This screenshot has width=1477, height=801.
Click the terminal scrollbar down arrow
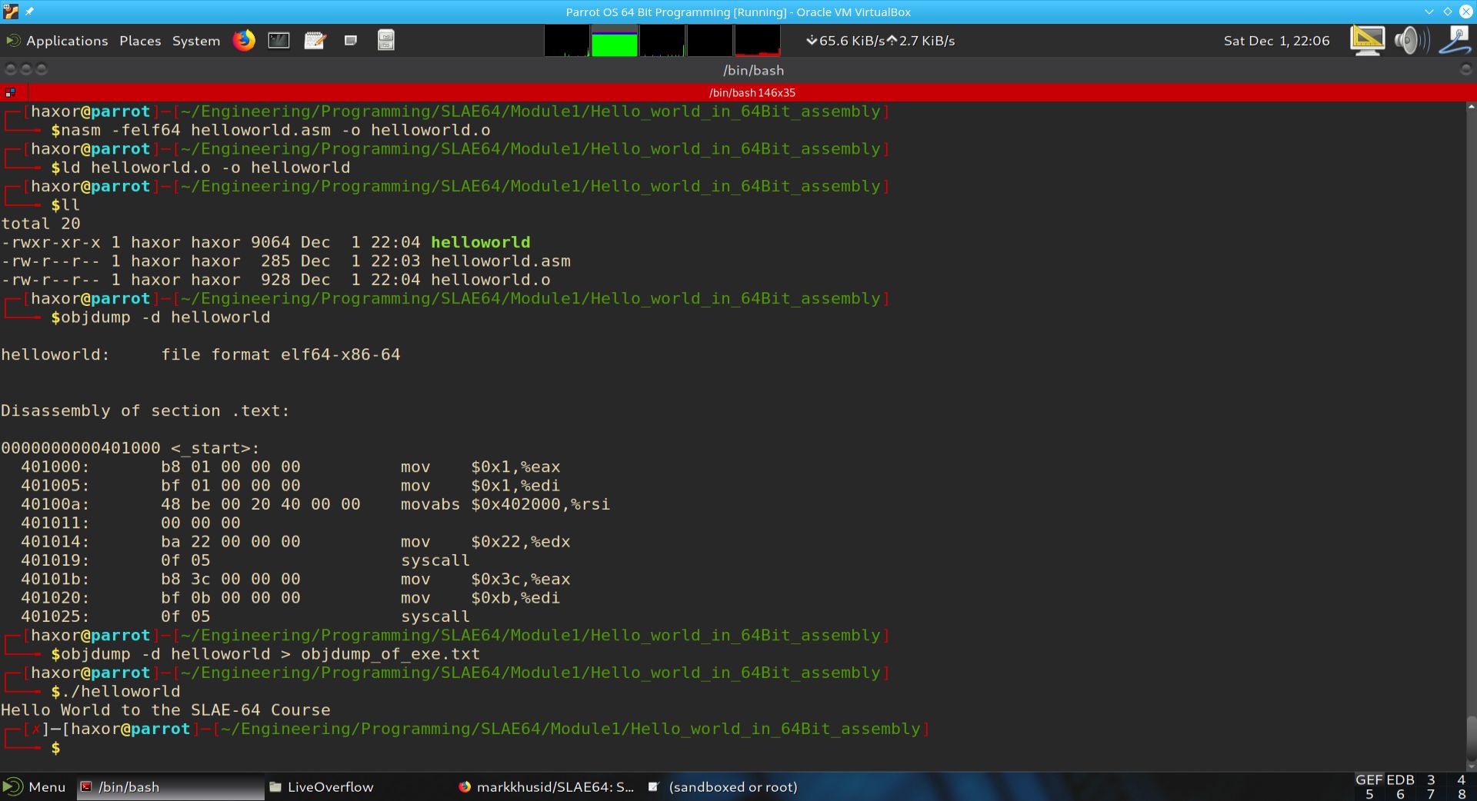point(1471,766)
